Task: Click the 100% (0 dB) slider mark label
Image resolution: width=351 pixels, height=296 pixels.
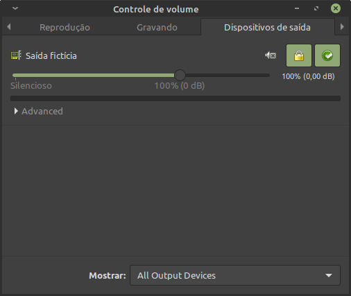Action: (180, 86)
